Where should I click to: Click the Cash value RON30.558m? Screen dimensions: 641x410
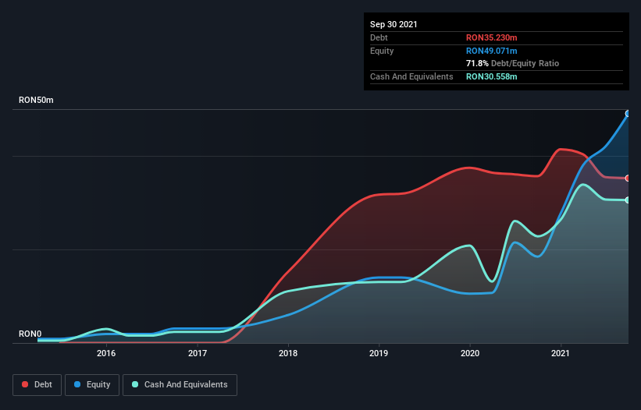(x=491, y=76)
